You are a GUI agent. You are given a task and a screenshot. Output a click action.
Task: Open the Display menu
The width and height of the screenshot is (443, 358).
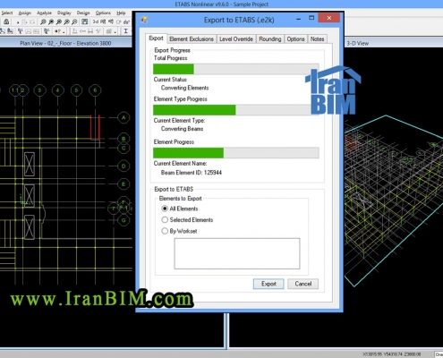coord(64,13)
